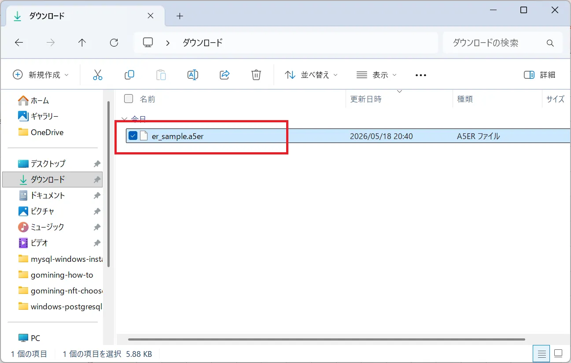Open OneDrive in the navigation pane
571x363 pixels.
pos(41,132)
